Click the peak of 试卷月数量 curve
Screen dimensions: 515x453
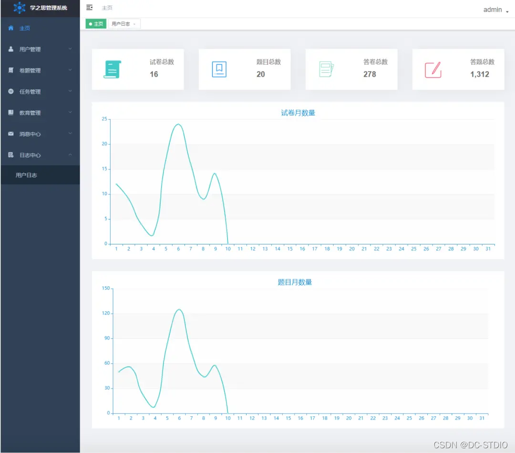click(178, 124)
